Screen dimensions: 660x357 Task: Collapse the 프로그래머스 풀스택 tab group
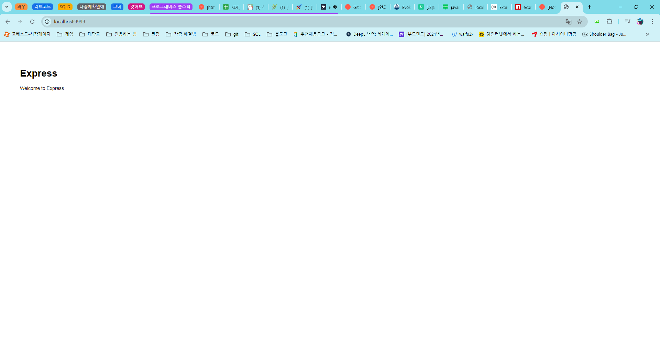click(171, 7)
